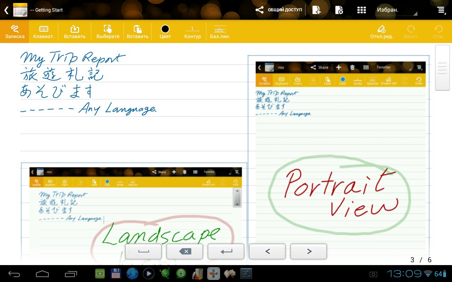452x282 pixels.
Task: Activate the Выберите selection tool
Action: click(x=108, y=32)
